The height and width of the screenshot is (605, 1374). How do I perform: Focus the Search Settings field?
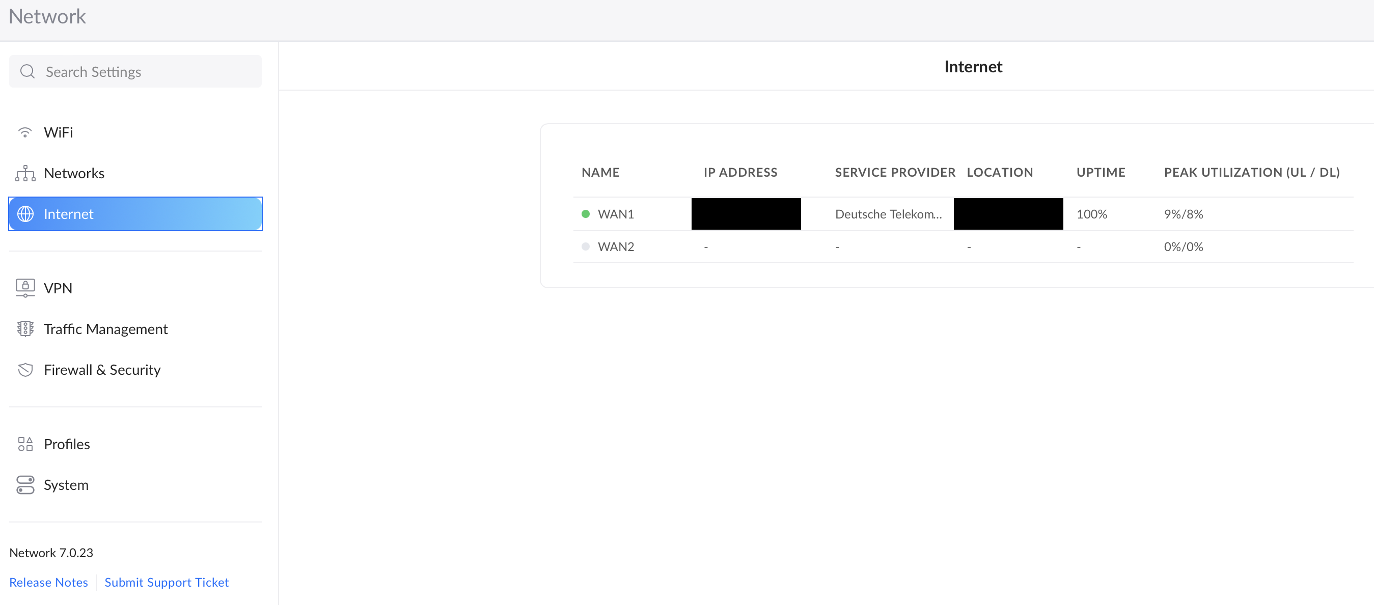[144, 71]
